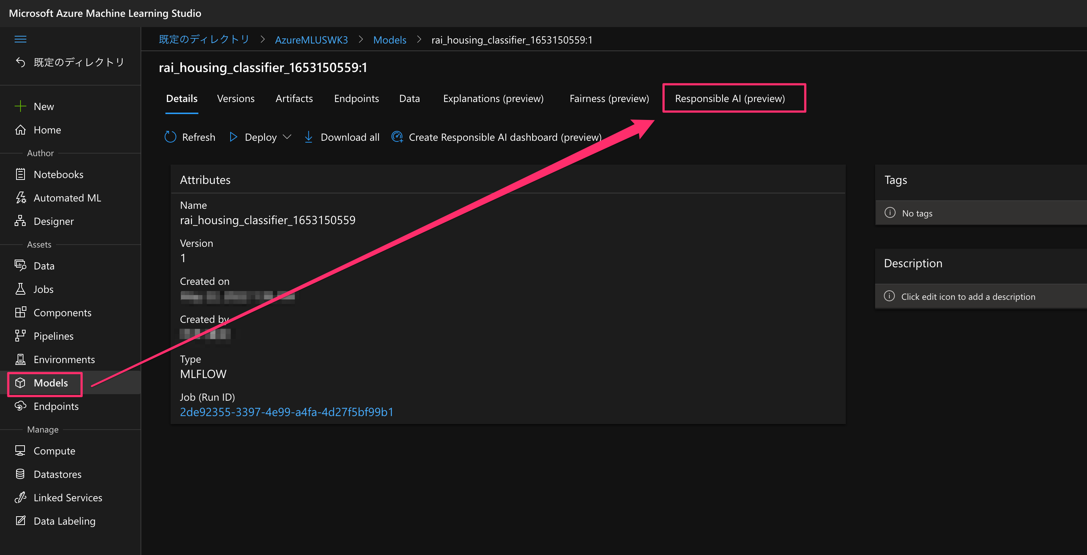
Task: Switch to the Responsible AI (preview) tab
Action: tap(729, 98)
